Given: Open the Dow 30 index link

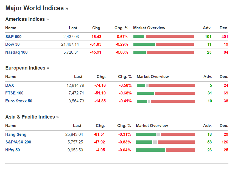Looking at the screenshot, I should click(12, 44).
